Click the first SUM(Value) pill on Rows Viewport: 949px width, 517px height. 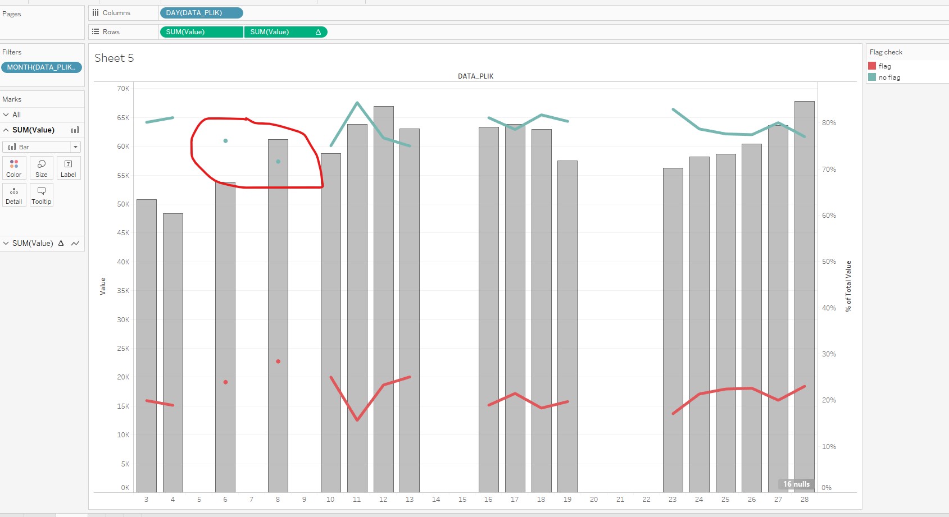201,32
